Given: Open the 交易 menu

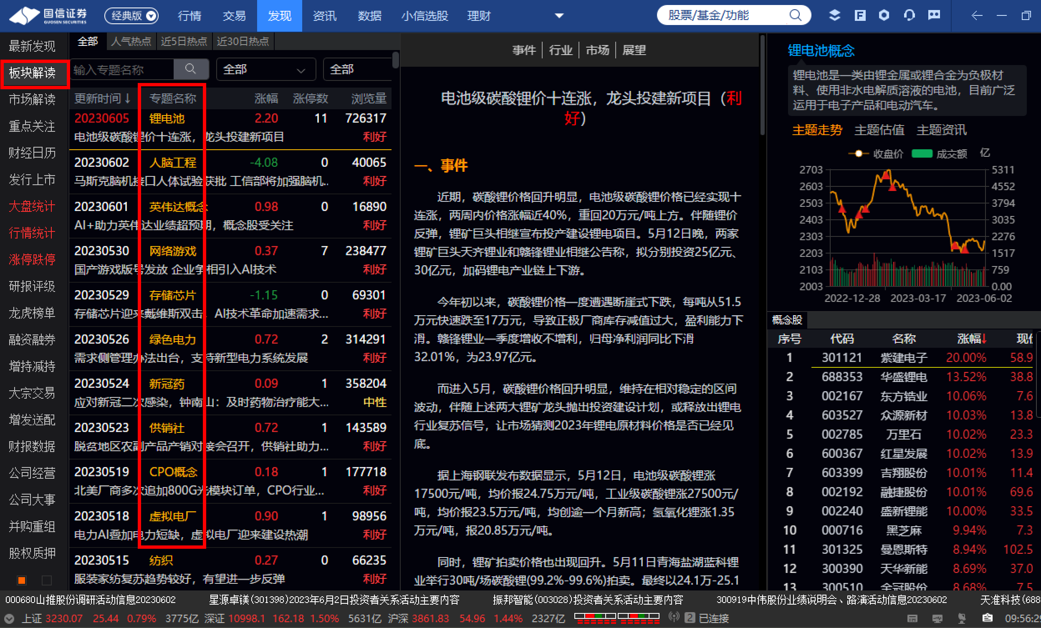Looking at the screenshot, I should [x=234, y=15].
